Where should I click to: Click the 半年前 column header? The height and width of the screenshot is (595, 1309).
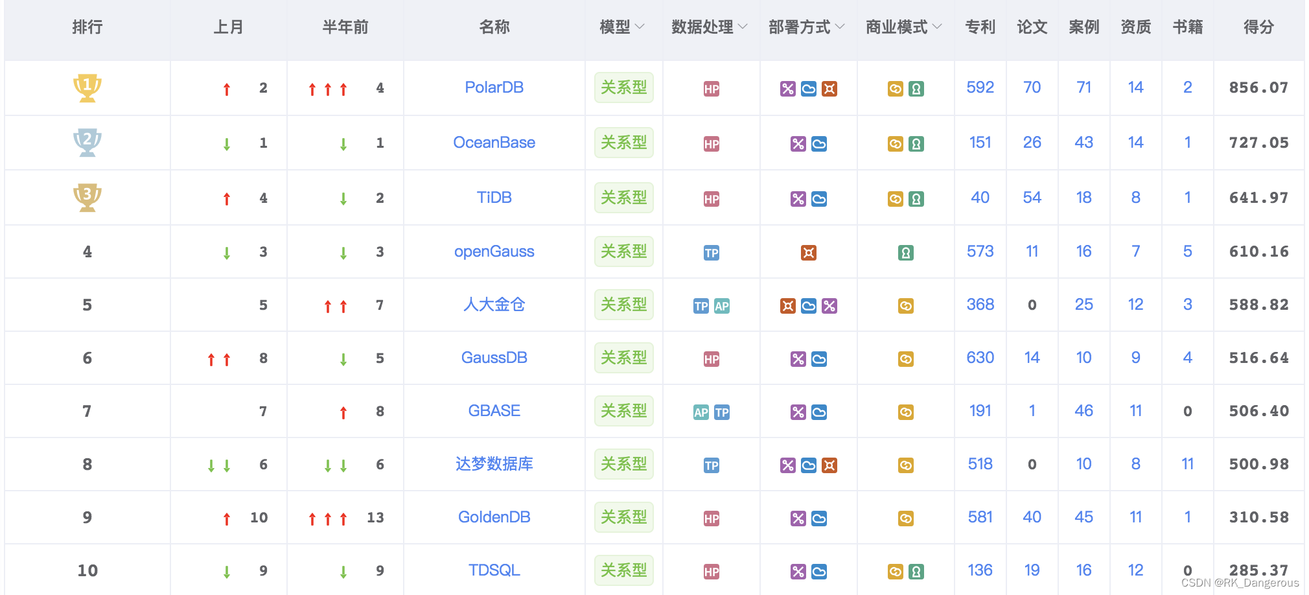coord(345,27)
